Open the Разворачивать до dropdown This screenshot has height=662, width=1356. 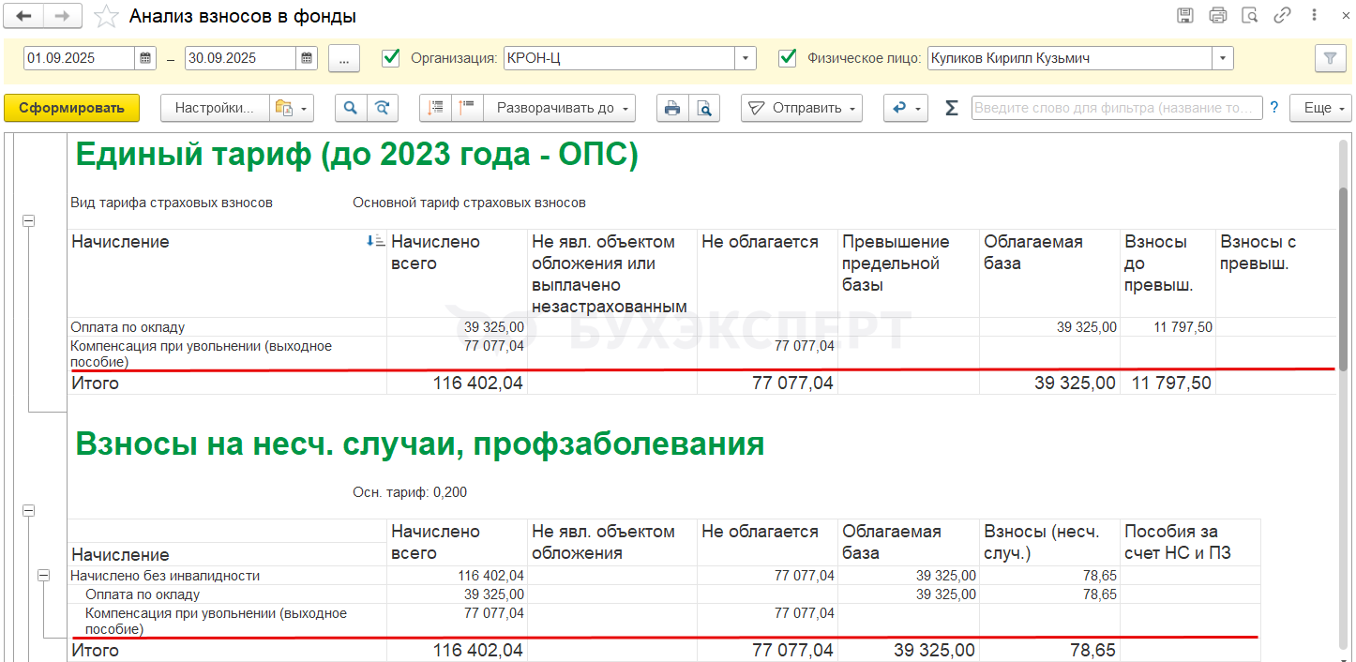[560, 108]
